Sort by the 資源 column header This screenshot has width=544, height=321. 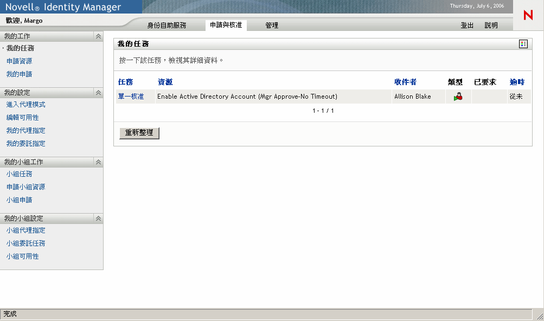click(165, 82)
